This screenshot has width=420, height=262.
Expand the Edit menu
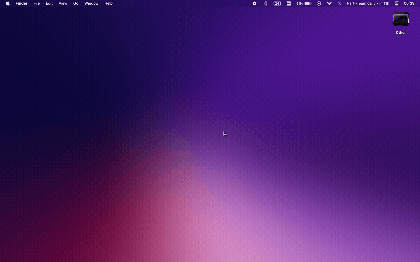tap(49, 3)
